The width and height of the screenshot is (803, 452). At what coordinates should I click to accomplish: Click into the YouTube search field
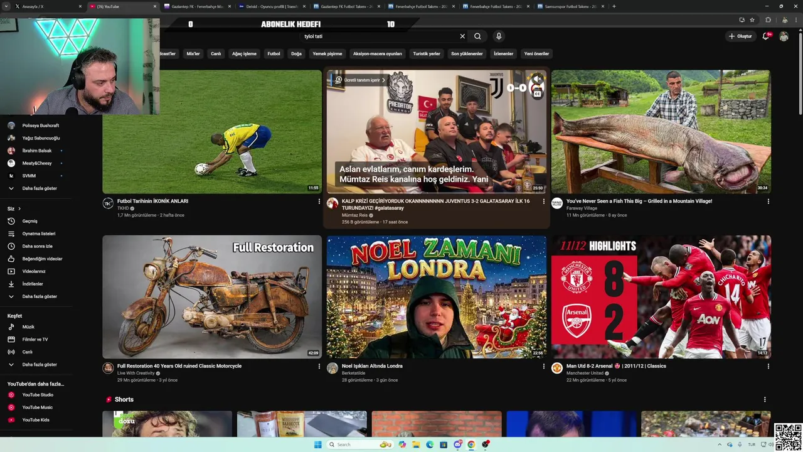[379, 36]
